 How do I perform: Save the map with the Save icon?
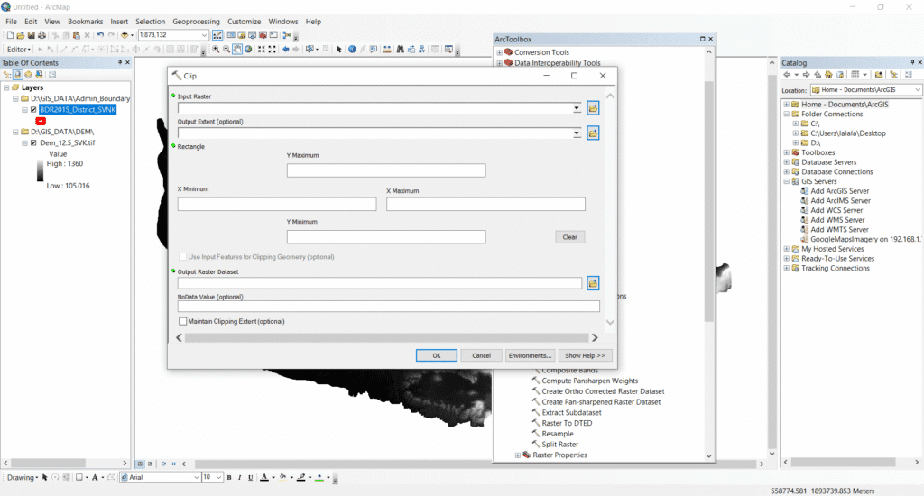(x=32, y=35)
